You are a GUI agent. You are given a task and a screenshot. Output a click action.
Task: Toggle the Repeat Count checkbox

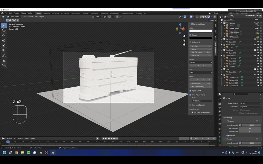[190, 91]
